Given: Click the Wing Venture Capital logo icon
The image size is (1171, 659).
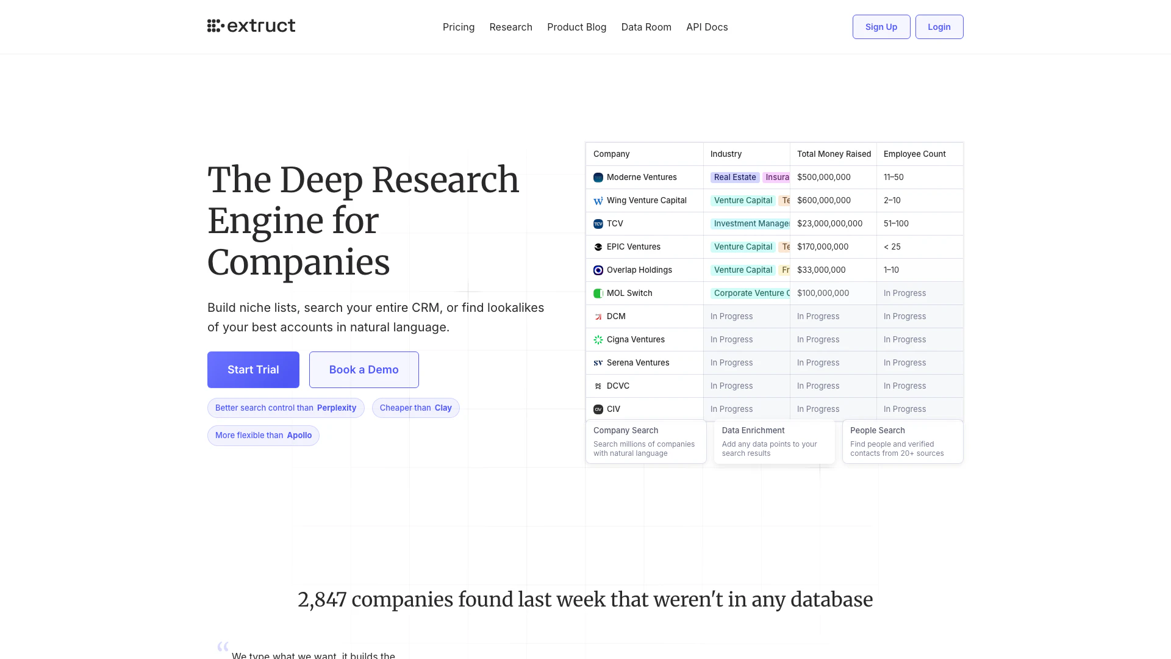Looking at the screenshot, I should [598, 201].
